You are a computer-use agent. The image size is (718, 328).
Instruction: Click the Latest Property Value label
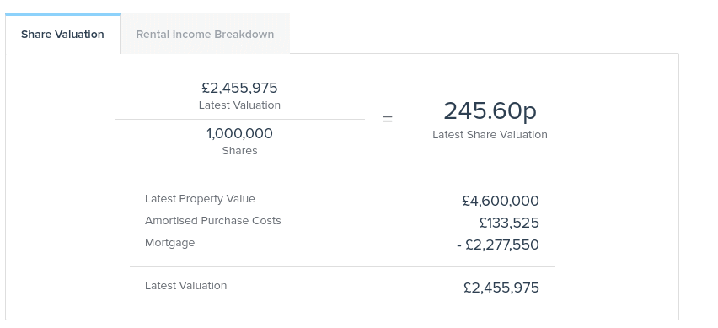tap(200, 199)
